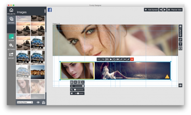Open the Projects home icon

[11, 11]
